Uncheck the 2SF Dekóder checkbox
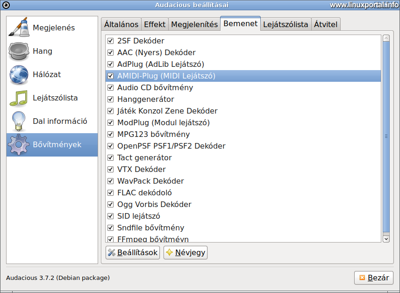400x293 pixels. [110, 41]
